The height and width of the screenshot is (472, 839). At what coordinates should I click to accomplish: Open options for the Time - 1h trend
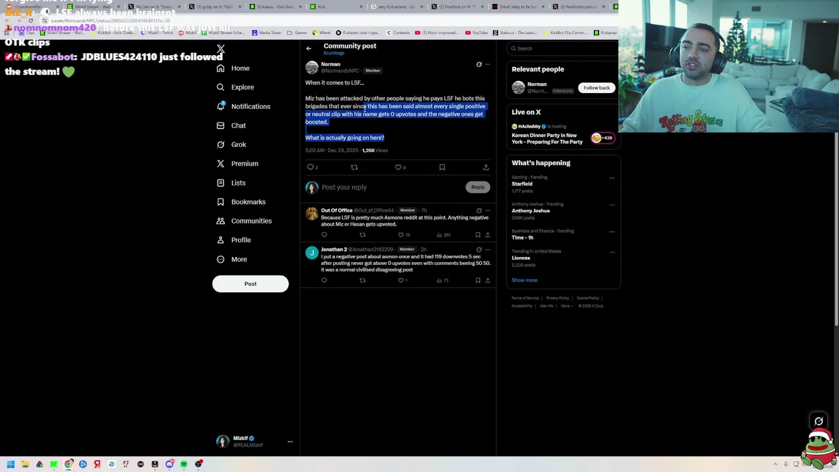pyautogui.click(x=612, y=231)
